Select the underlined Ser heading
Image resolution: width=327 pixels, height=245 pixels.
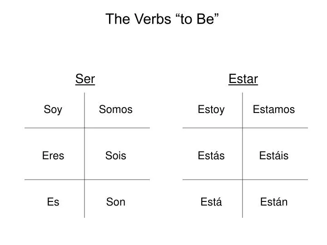click(85, 79)
